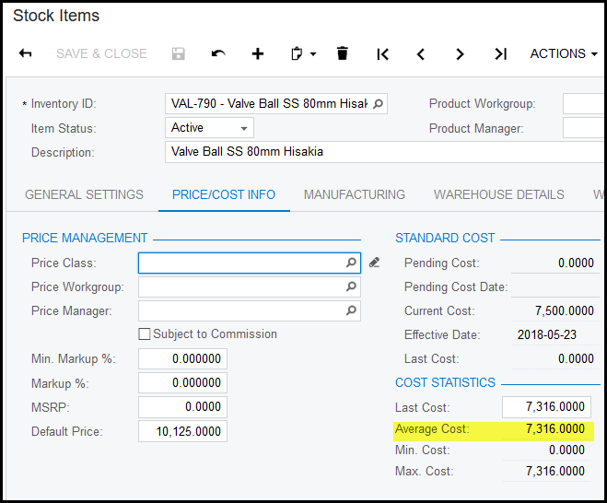The image size is (607, 503).
Task: Expand clipboard copy-paste dropdown arrow
Action: 313,54
